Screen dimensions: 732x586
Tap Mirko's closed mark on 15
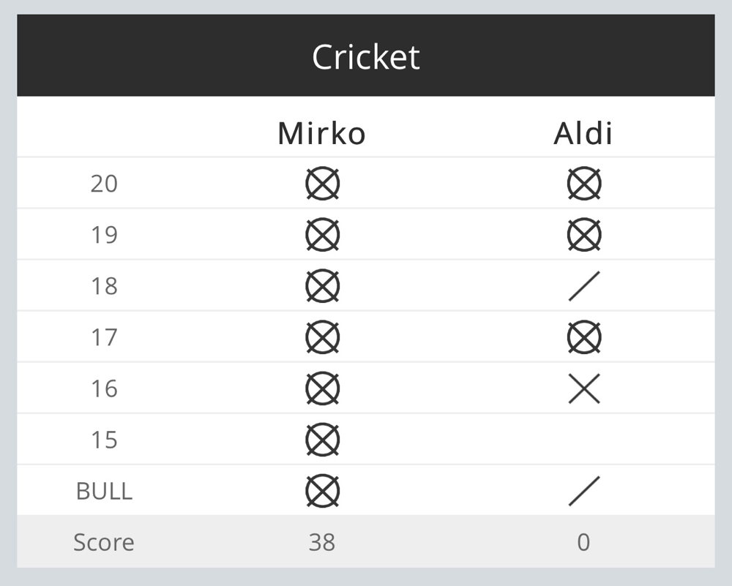click(x=322, y=440)
